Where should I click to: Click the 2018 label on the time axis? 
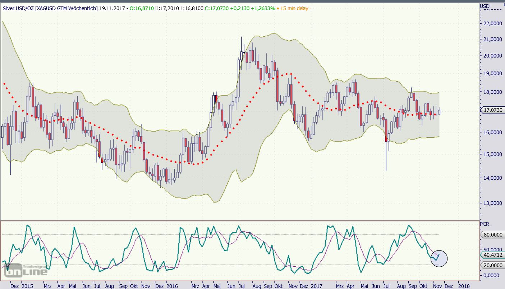(x=464, y=286)
